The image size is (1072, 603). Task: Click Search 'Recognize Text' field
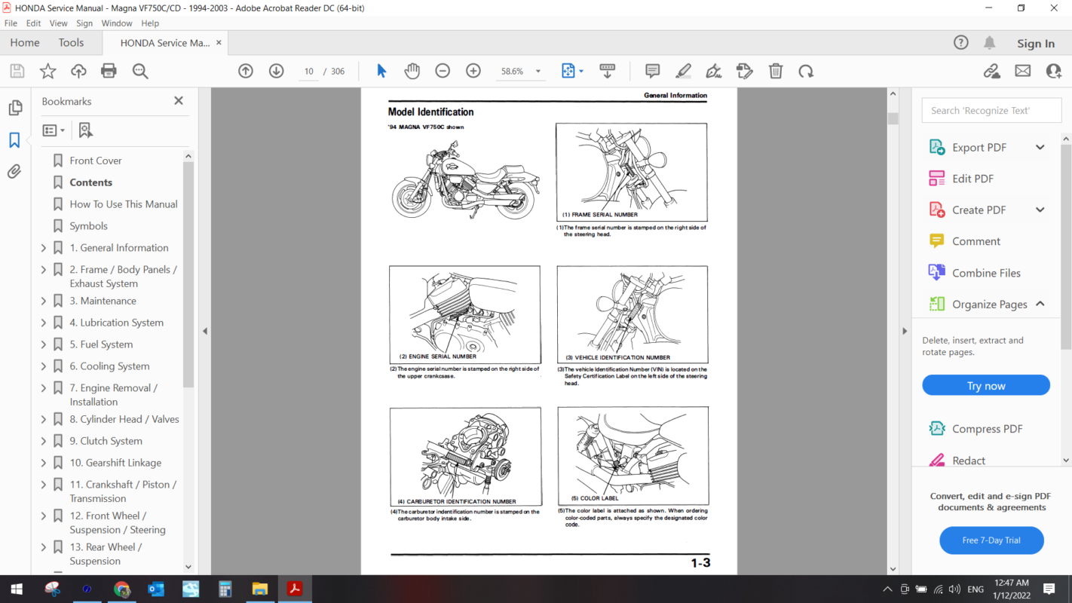[x=991, y=110]
